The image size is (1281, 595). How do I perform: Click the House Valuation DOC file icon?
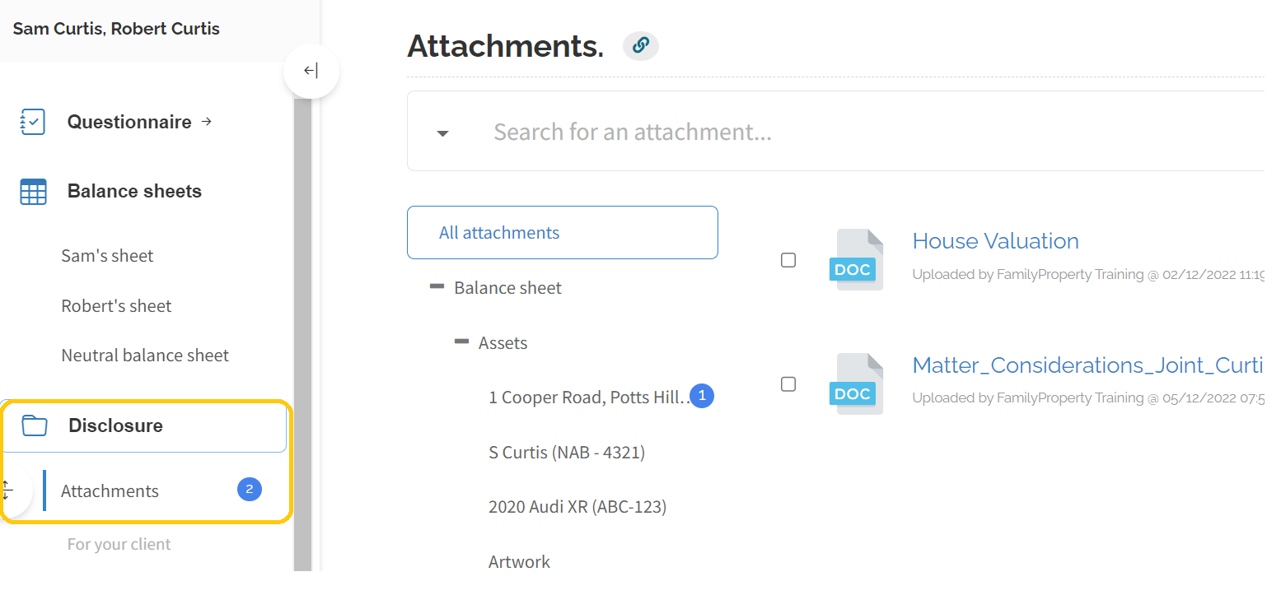857,259
